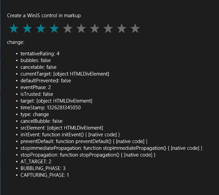This screenshot has height=195, width=219.
Task: Rate five stars on the control
Action: coord(68,29)
